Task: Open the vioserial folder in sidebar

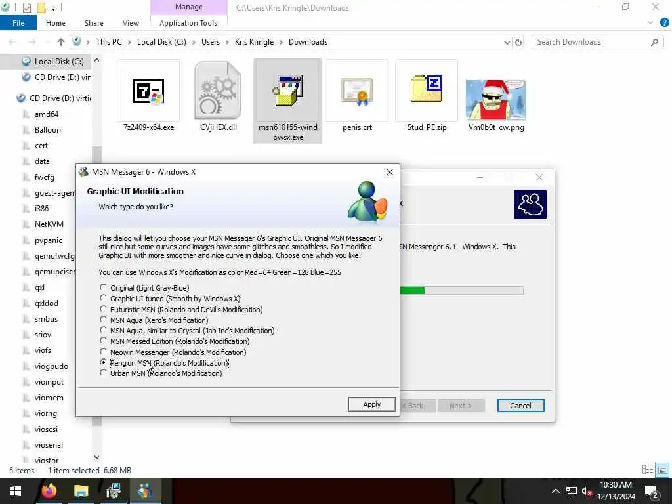Action: 49,445
